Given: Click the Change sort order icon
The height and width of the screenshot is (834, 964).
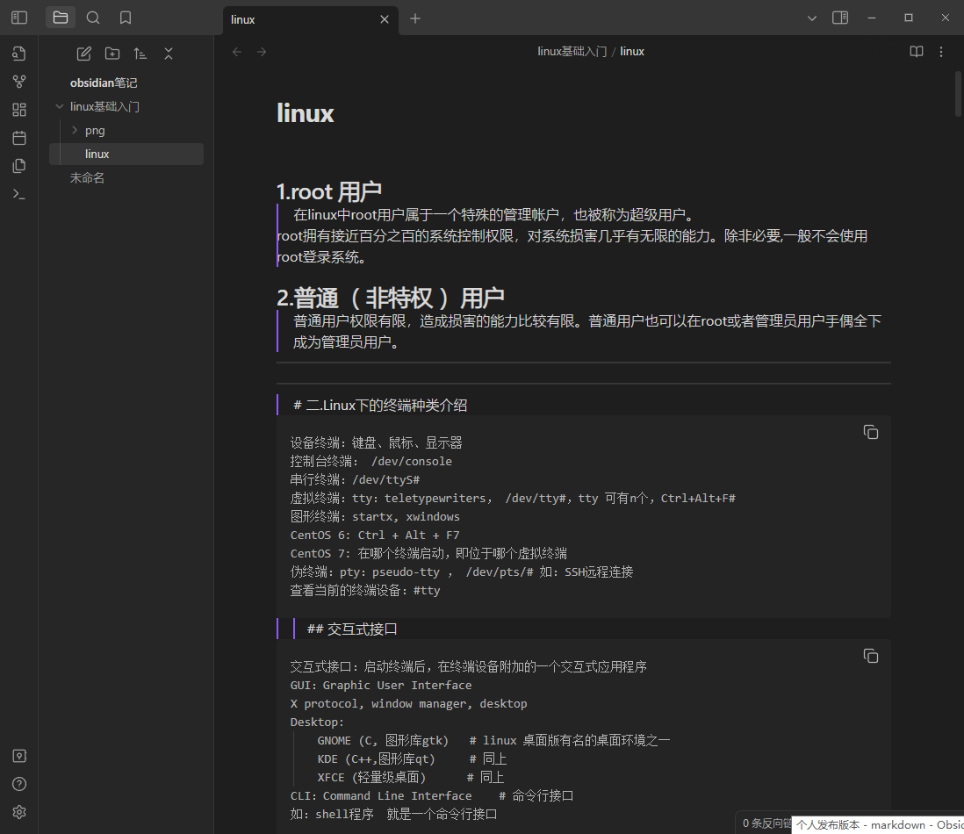Looking at the screenshot, I should click(140, 53).
